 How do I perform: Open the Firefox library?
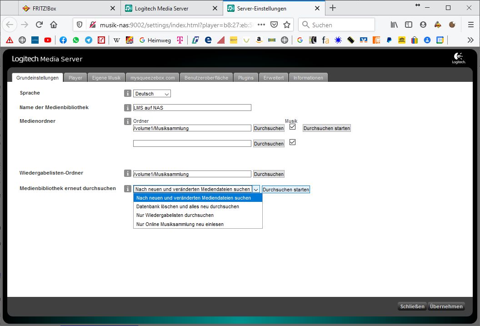coord(394,25)
